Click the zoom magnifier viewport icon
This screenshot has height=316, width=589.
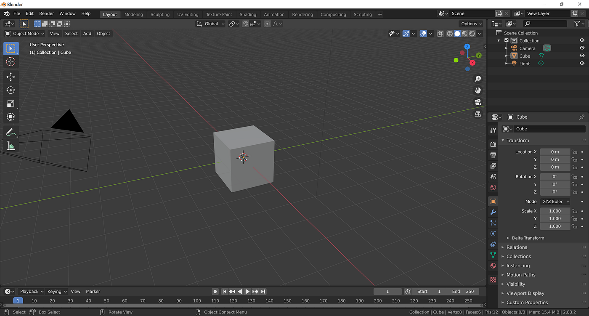click(x=478, y=79)
